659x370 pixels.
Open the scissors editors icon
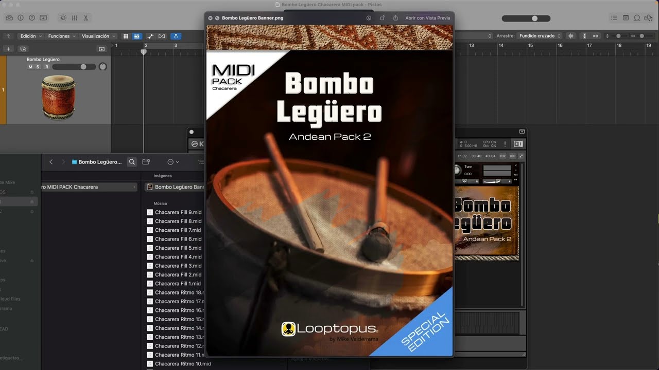(85, 17)
